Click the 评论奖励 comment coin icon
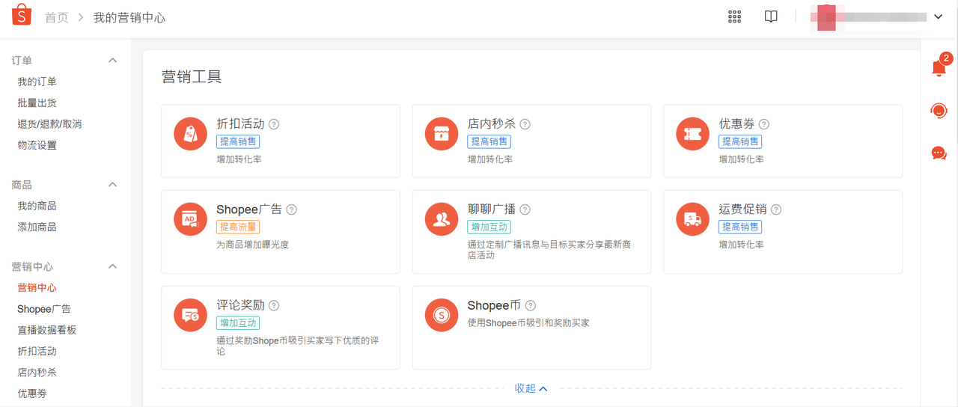This screenshot has width=958, height=407. [x=190, y=315]
